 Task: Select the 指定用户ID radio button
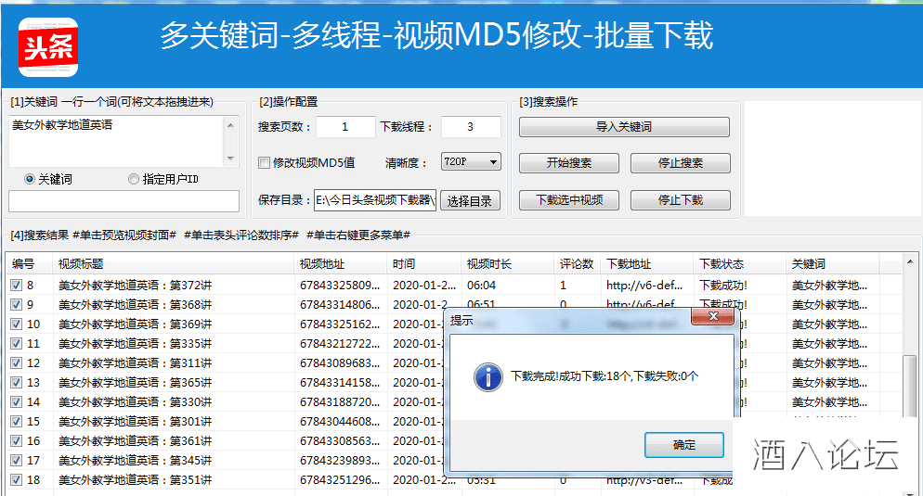[x=134, y=179]
